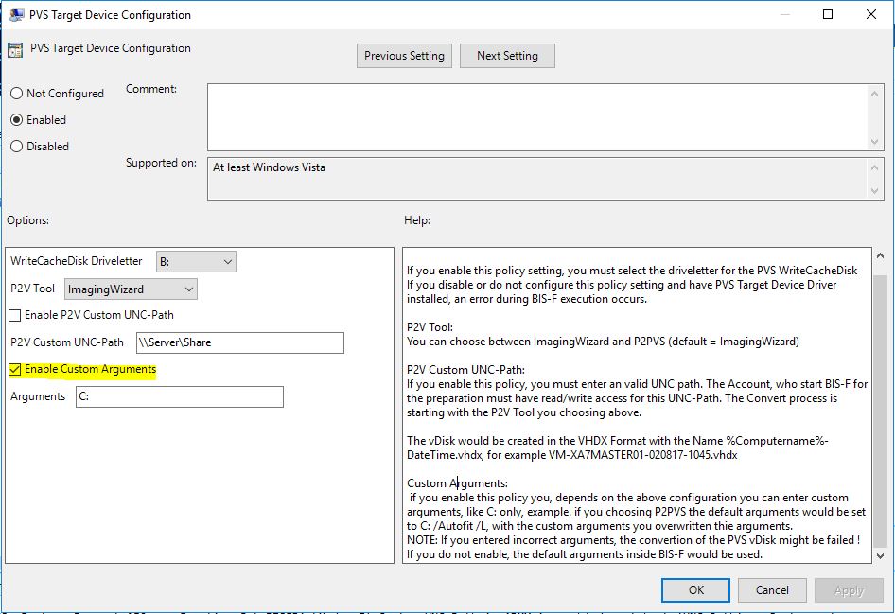Viewport: 895px width, 614px height.
Task: Click the 'Options:' label
Action: pyautogui.click(x=28, y=220)
